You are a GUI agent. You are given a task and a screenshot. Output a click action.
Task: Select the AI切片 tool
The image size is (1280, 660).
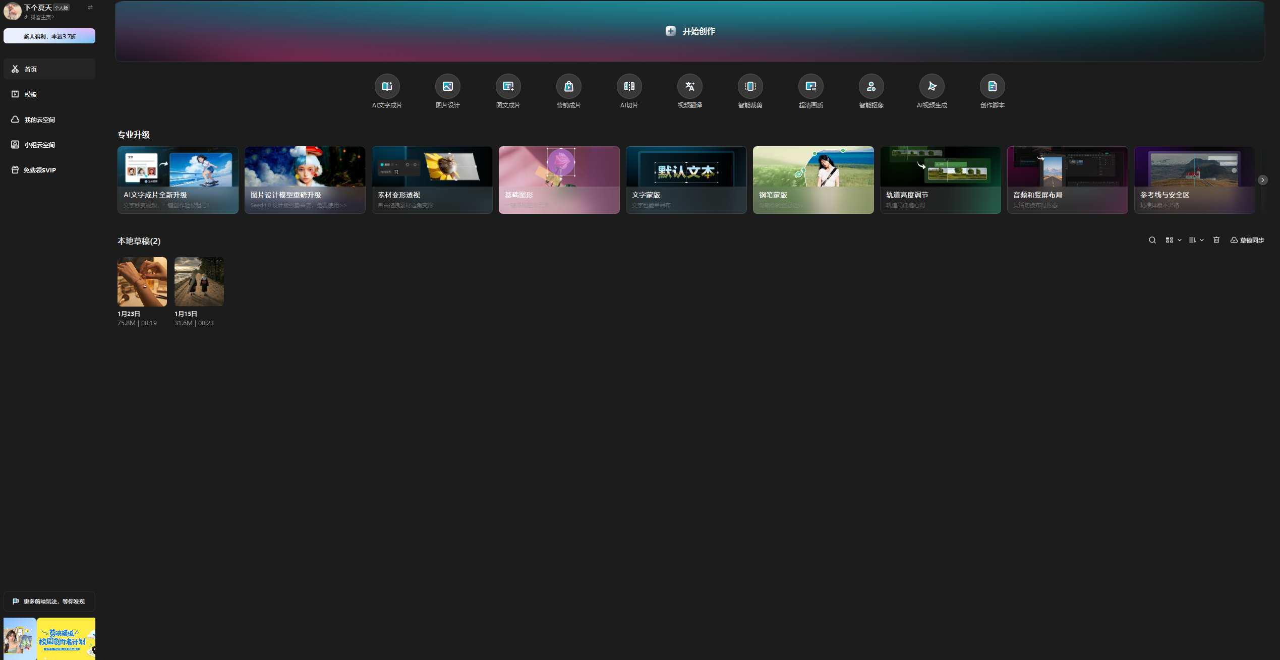[629, 87]
